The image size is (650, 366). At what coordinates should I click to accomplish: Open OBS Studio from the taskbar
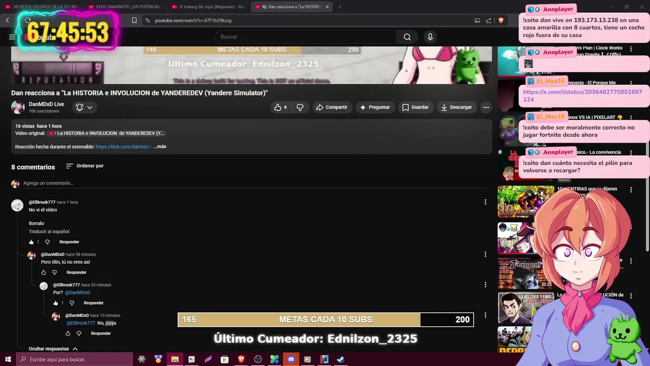tap(258, 359)
